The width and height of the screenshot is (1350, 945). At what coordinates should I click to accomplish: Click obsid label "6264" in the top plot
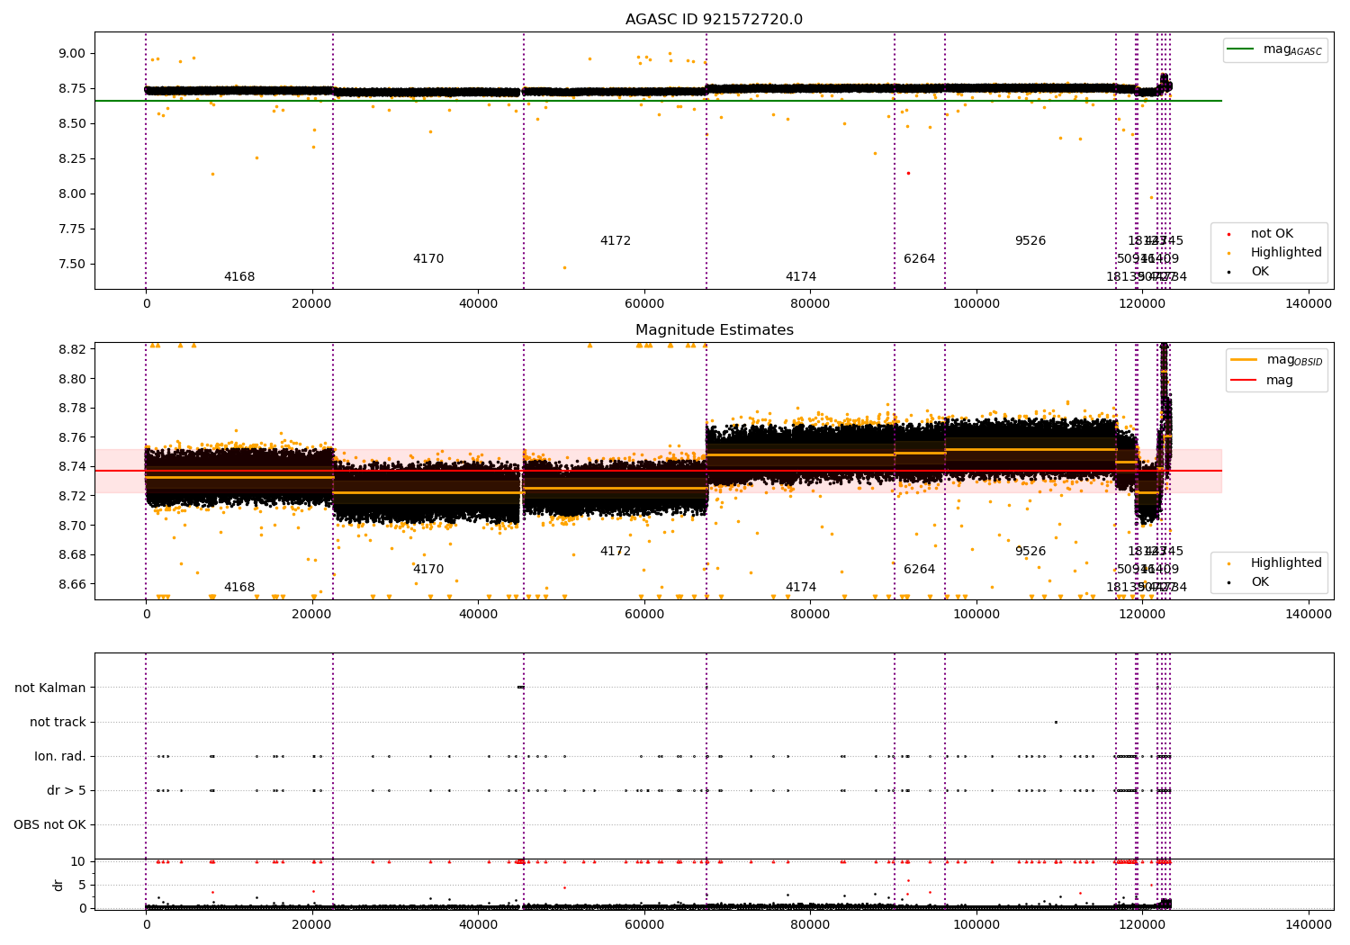pos(920,259)
